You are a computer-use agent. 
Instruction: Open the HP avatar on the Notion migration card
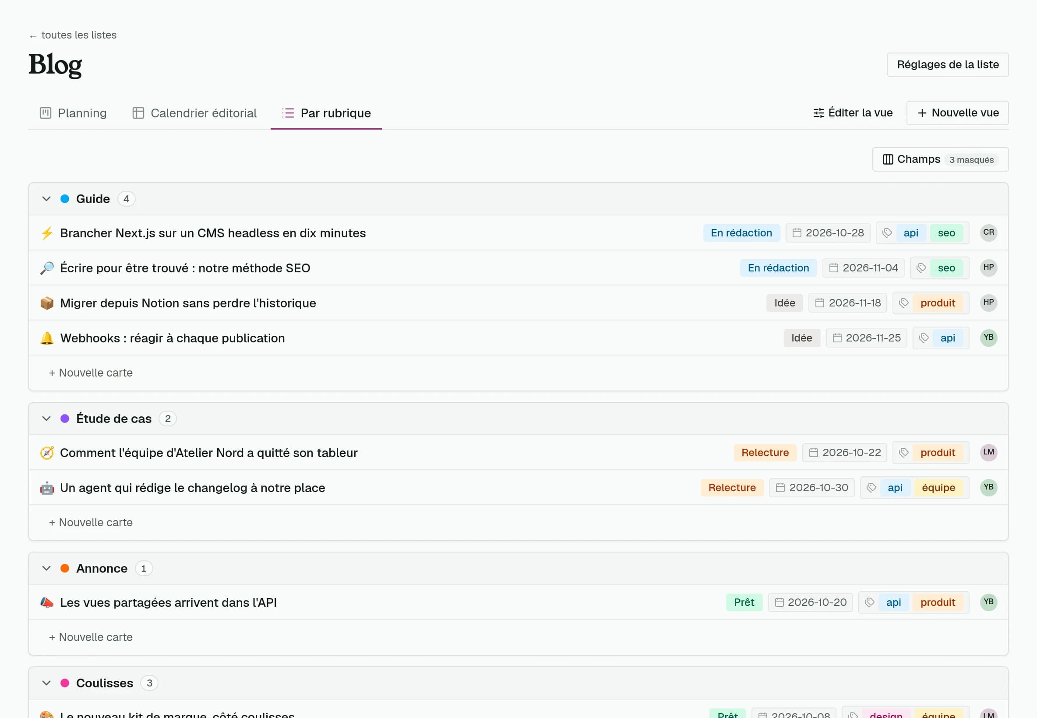[x=988, y=303]
